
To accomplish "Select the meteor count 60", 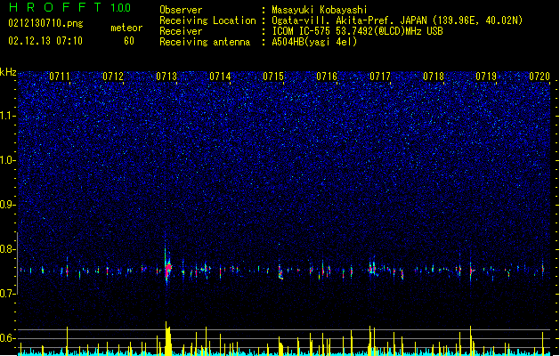I will click(x=129, y=41).
